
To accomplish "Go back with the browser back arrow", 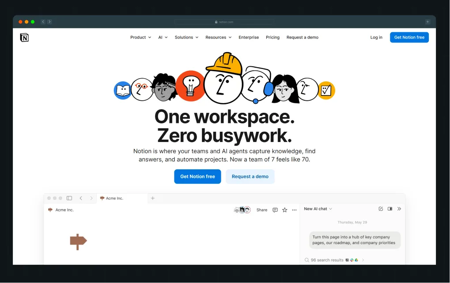I will (43, 22).
